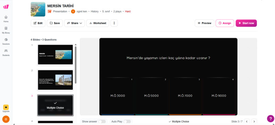
Task: Click the MERSİN TARİHİ cover image
Action: pos(38,9)
